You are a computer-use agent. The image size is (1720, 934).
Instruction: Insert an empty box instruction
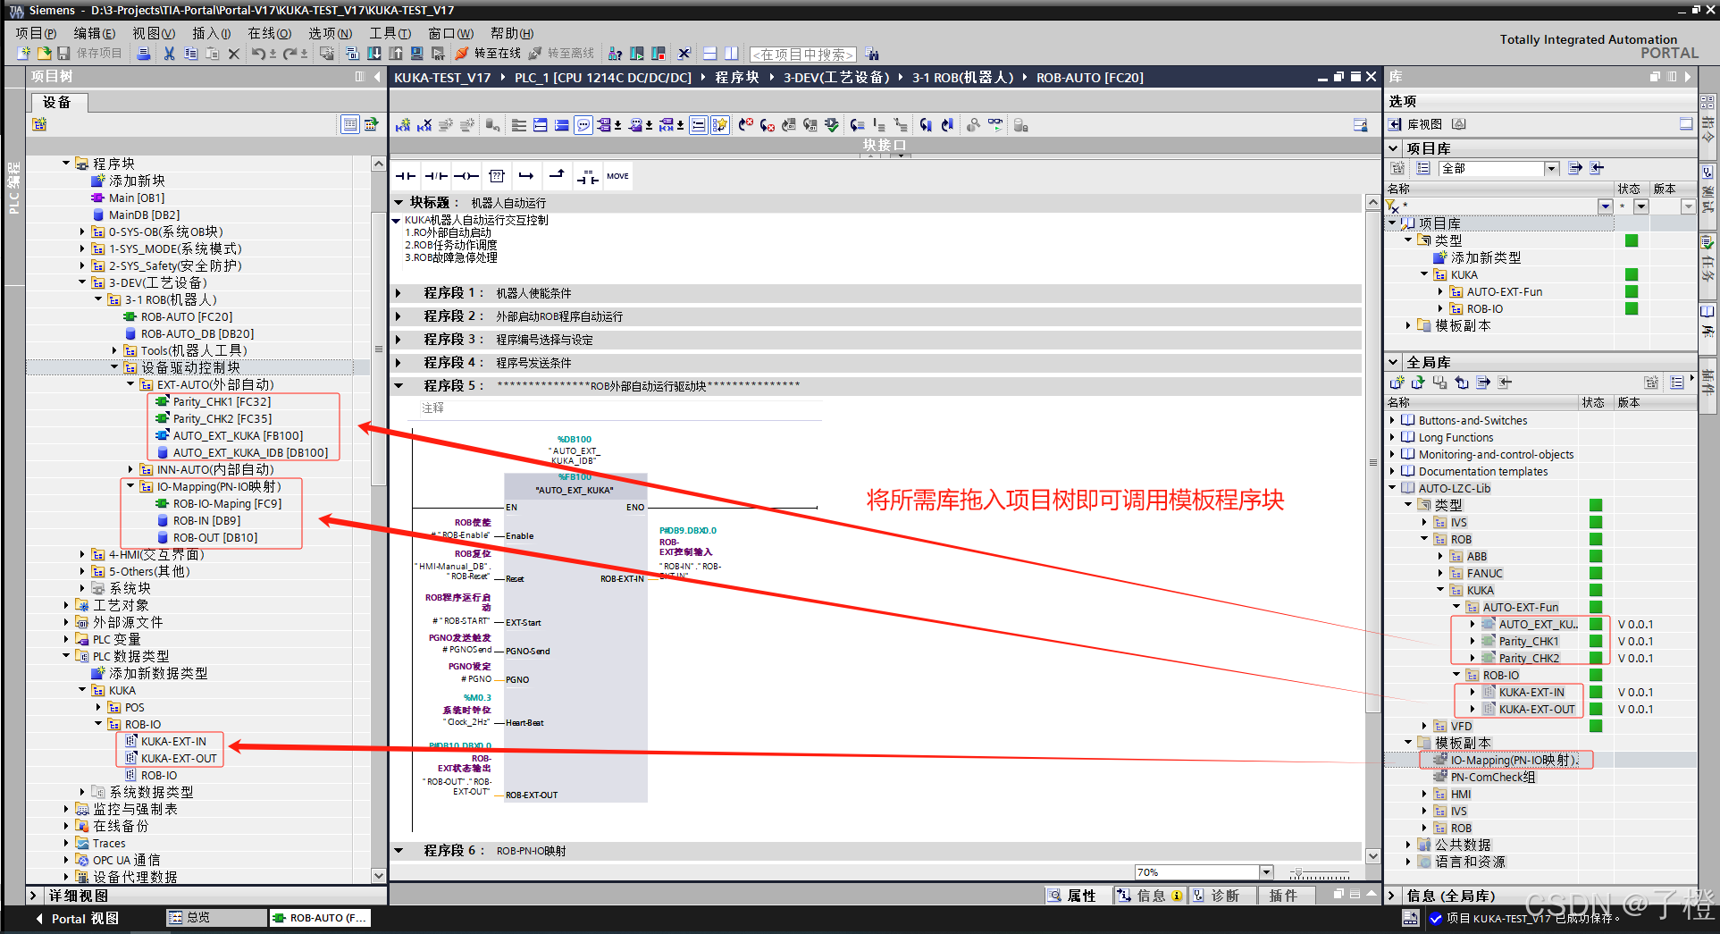(x=497, y=176)
